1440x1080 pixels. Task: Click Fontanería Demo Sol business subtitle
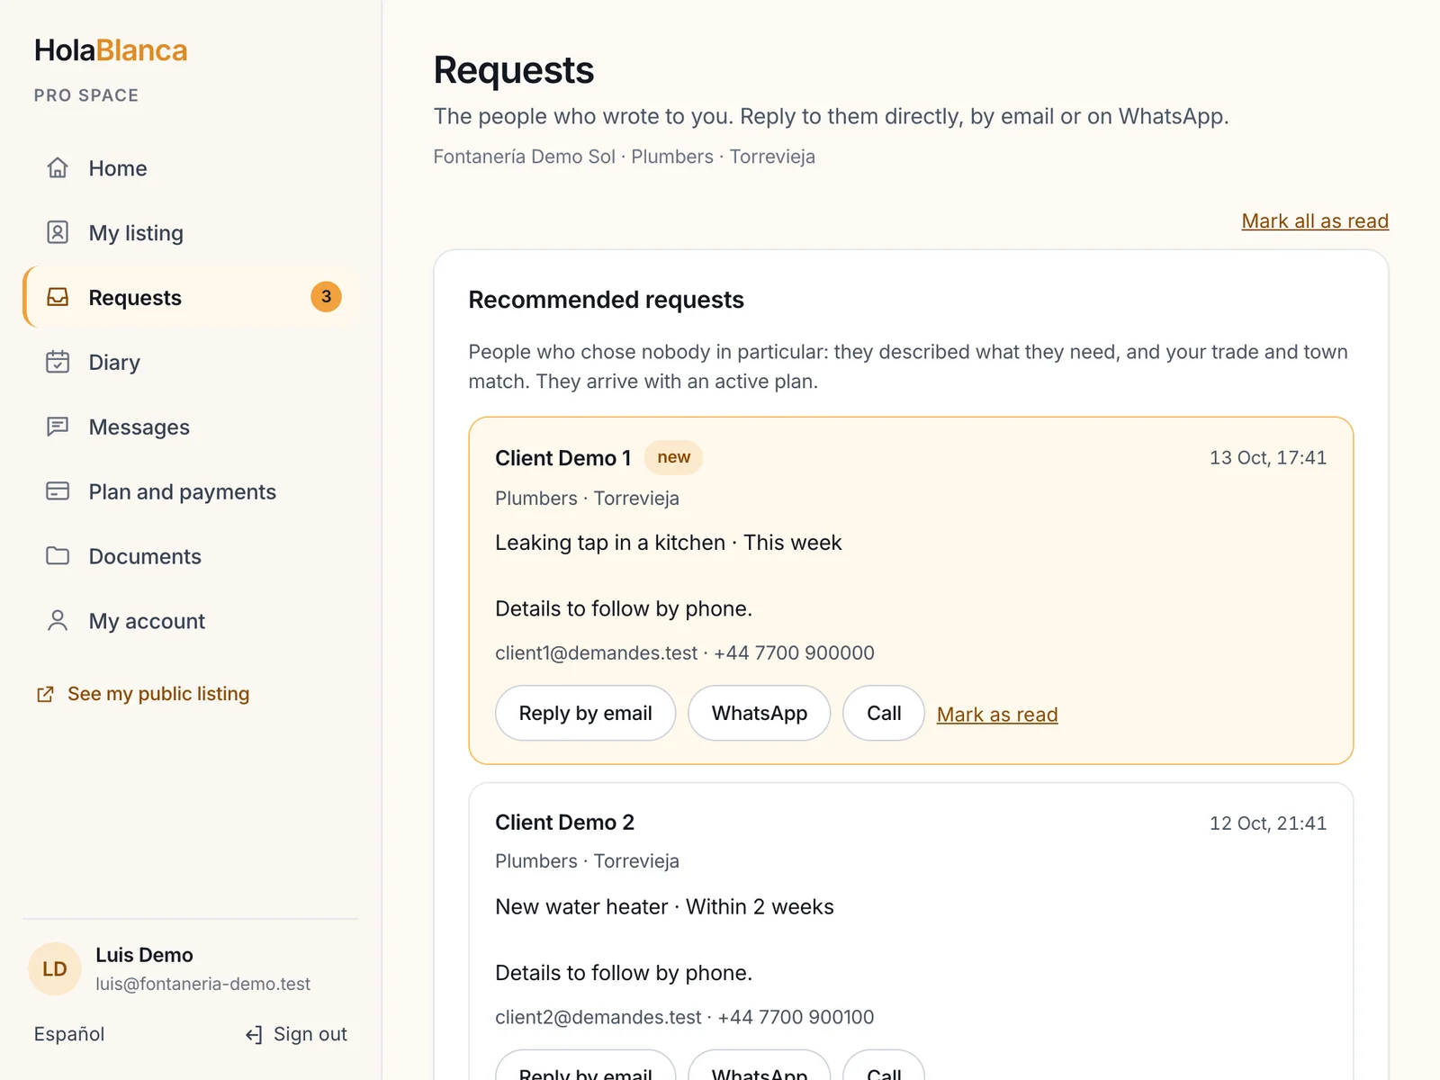pos(625,157)
